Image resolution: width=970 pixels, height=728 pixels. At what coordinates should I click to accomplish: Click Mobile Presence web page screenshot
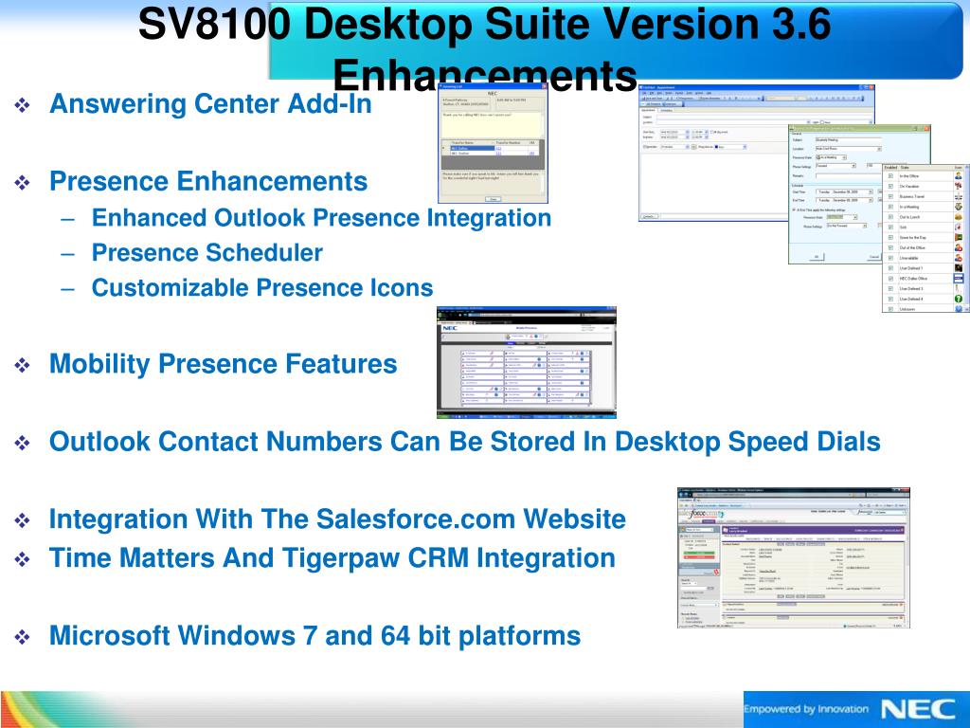point(527,362)
